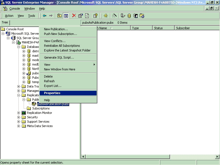Choose View Conflicts in context menu
This screenshot has height=165, width=220.
coord(68,41)
